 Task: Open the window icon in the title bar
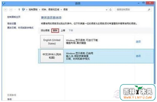[4, 4]
